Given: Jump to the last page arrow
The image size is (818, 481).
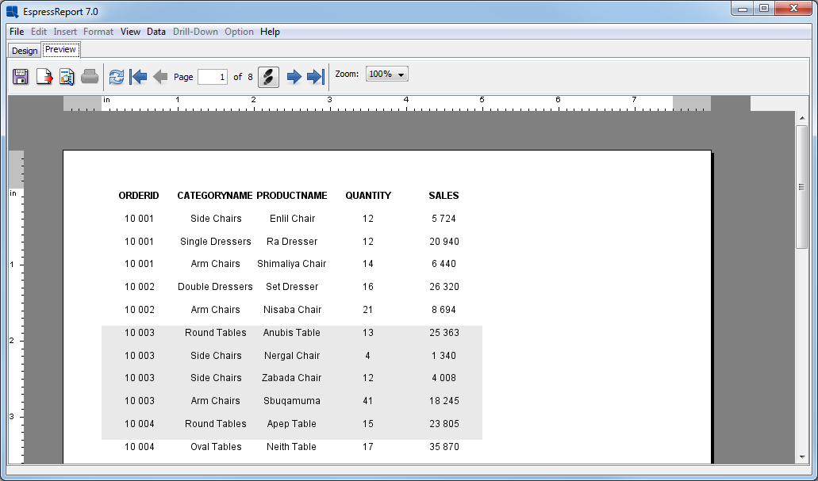Looking at the screenshot, I should tap(316, 77).
